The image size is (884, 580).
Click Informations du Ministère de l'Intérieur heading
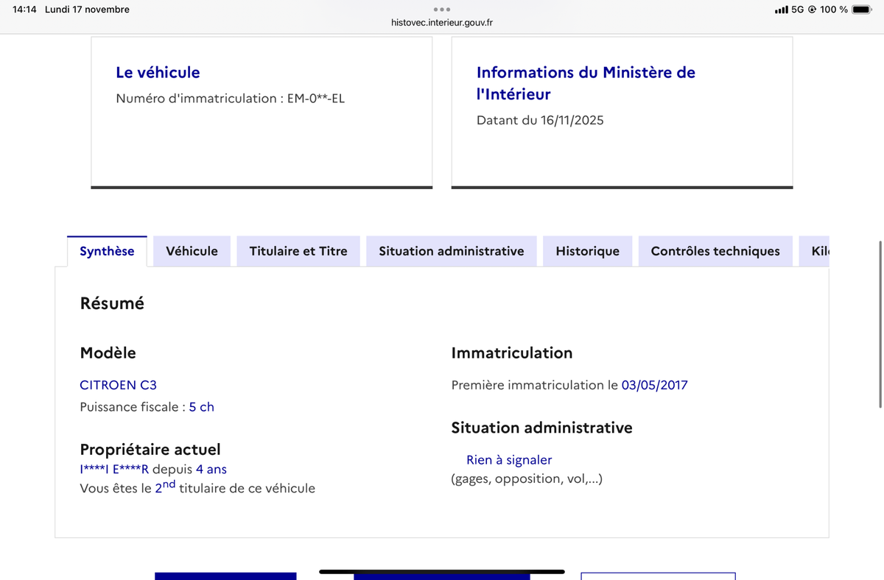[x=586, y=82]
